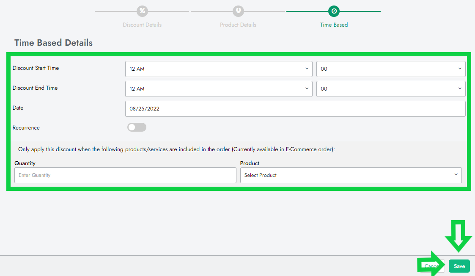
Task: Click the Discount End Time label
Action: point(35,88)
